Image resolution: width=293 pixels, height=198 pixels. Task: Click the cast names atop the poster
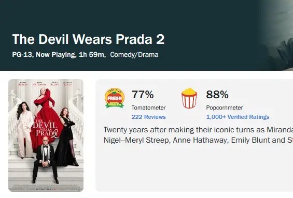[x=46, y=83]
